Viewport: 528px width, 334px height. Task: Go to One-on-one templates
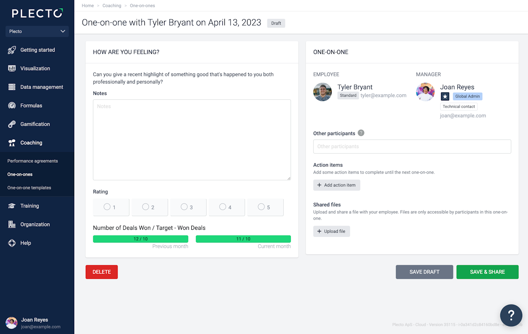pyautogui.click(x=29, y=188)
